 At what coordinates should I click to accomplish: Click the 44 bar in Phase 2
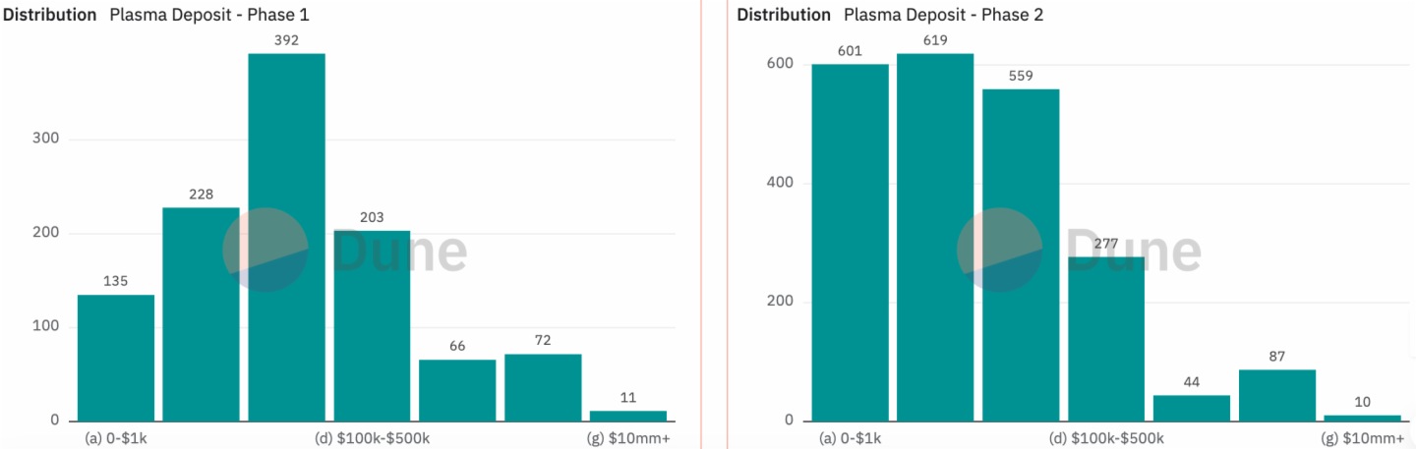pyautogui.click(x=1192, y=408)
